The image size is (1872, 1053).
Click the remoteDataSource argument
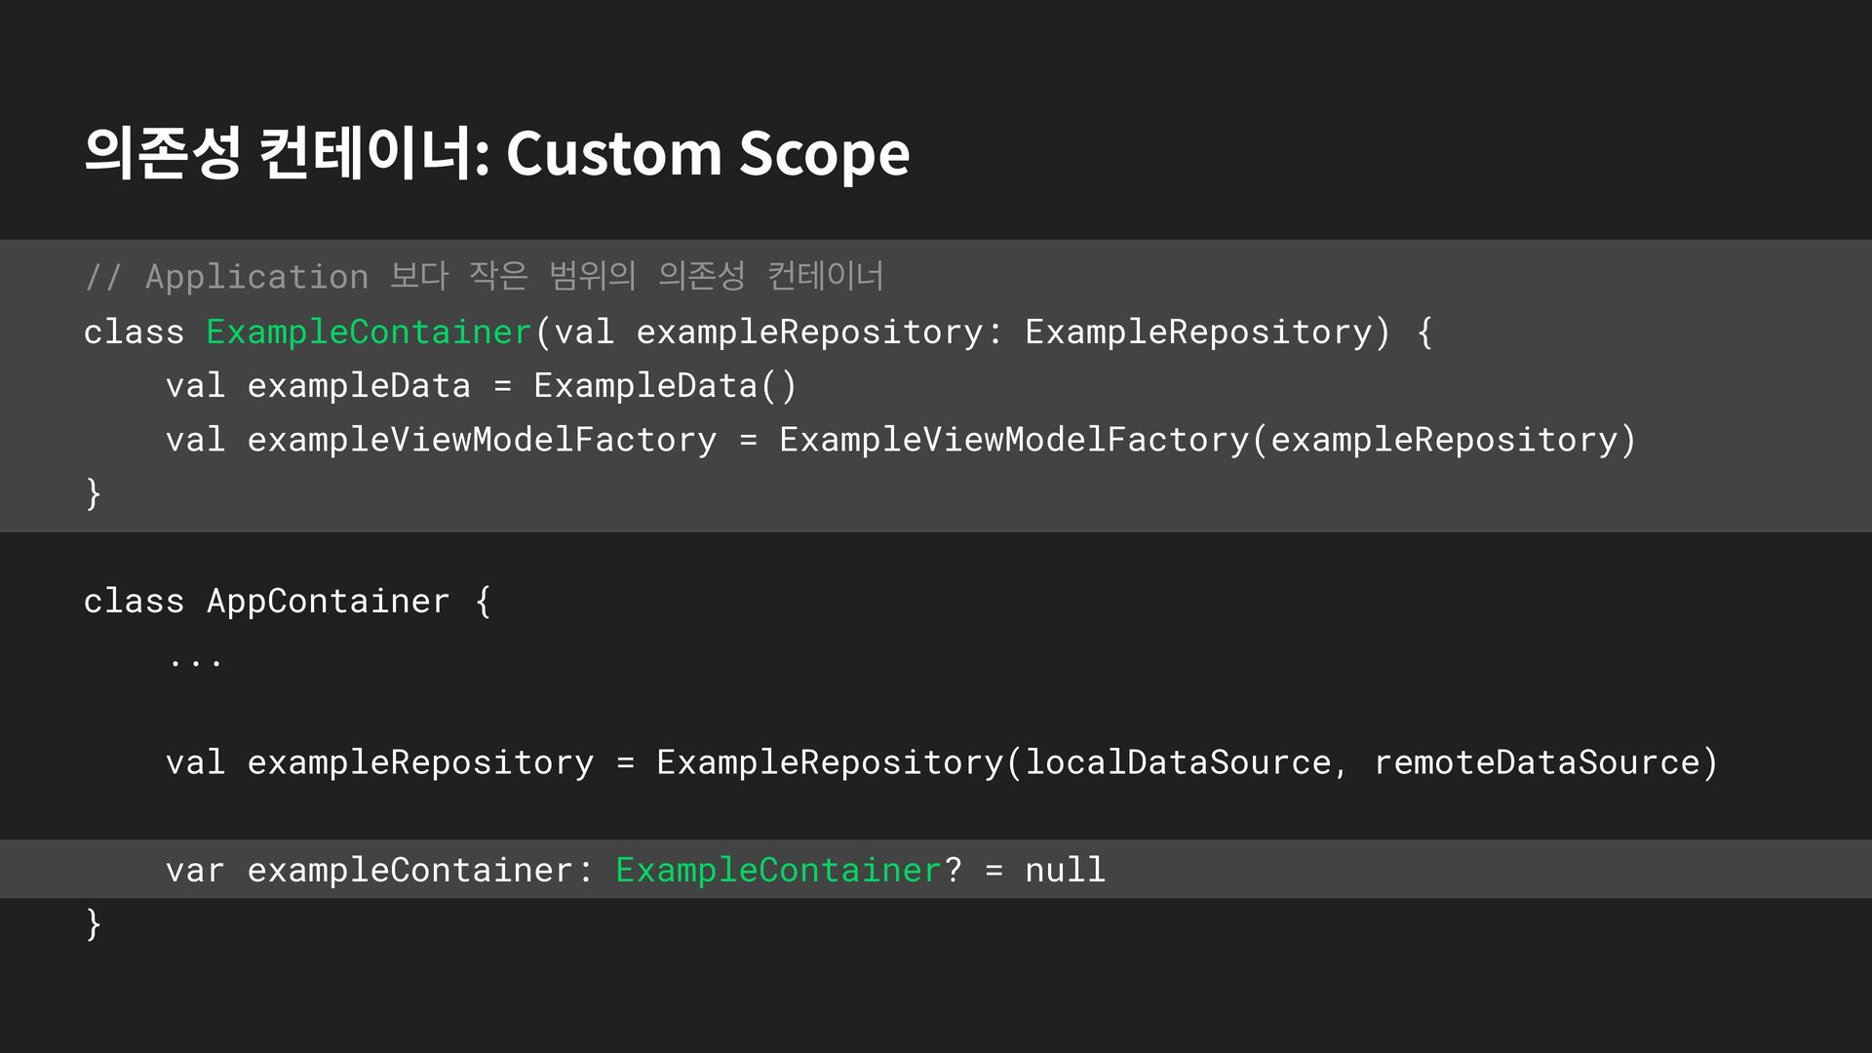pos(1537,762)
